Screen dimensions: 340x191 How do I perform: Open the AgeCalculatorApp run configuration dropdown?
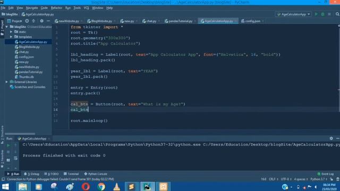[x=293, y=14]
